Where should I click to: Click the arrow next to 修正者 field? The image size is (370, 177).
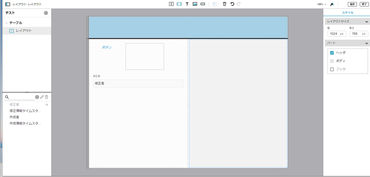tap(46, 105)
